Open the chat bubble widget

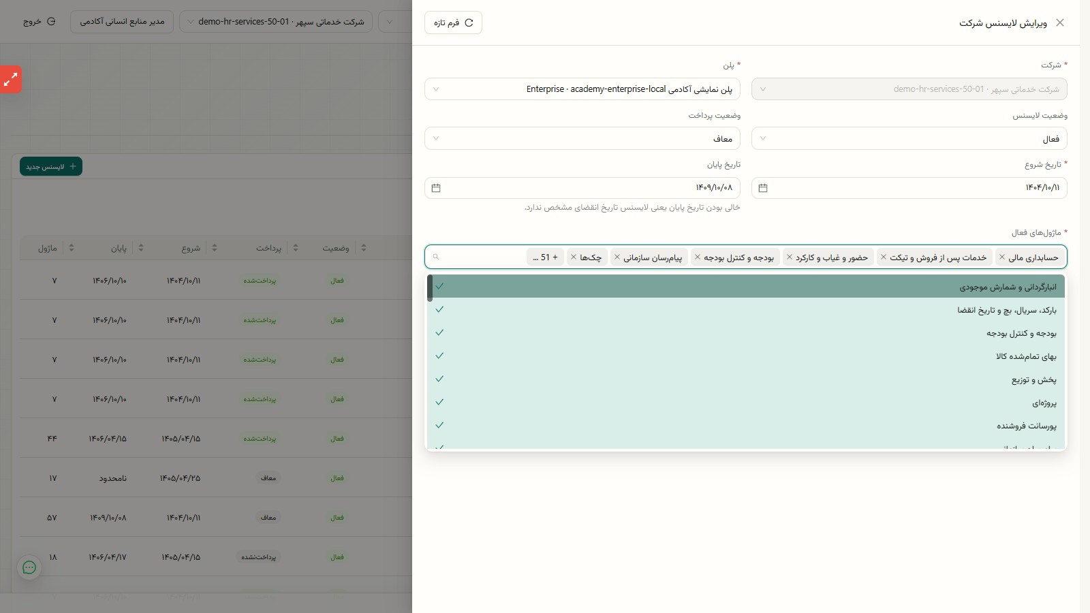29,567
